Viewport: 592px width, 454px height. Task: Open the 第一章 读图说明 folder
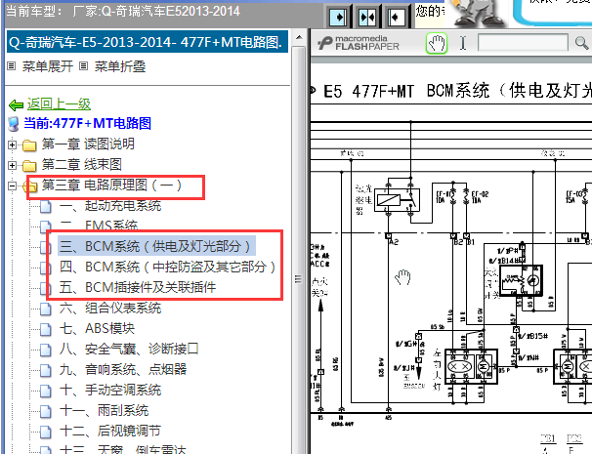[x=88, y=144]
